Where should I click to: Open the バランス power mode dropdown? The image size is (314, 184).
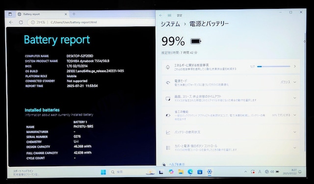pos(288,82)
